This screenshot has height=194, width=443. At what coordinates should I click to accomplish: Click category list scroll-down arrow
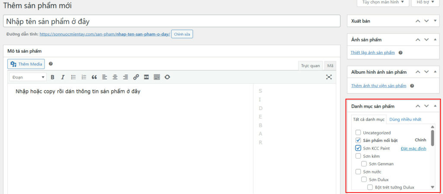click(x=432, y=187)
